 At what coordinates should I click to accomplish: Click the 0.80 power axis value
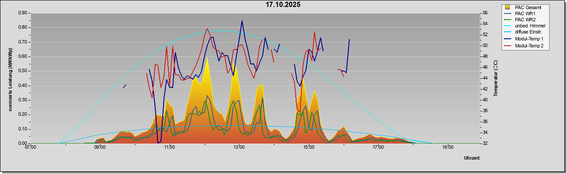23,27
